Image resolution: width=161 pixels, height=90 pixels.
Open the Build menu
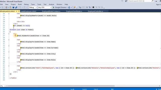point(20,4)
